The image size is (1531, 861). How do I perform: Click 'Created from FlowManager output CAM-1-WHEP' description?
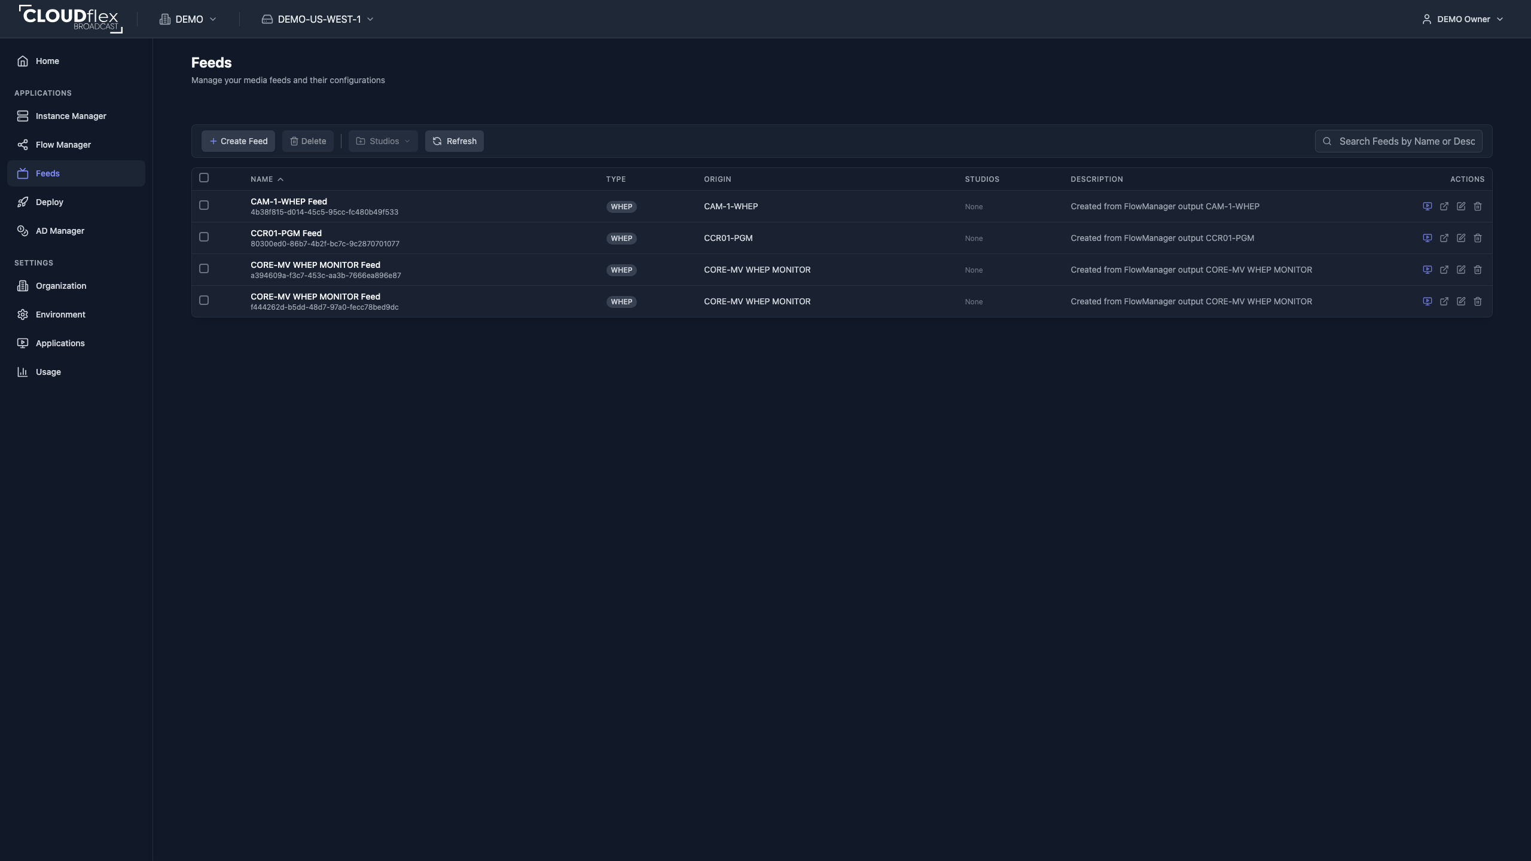(x=1165, y=206)
